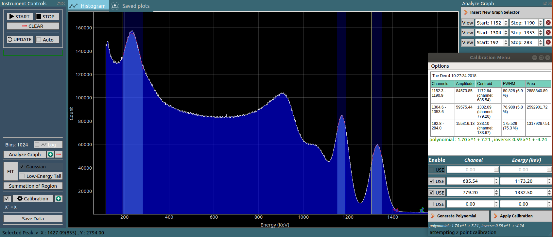Click the STOP acquisition button
This screenshot has height=237, width=553.
coord(47,17)
